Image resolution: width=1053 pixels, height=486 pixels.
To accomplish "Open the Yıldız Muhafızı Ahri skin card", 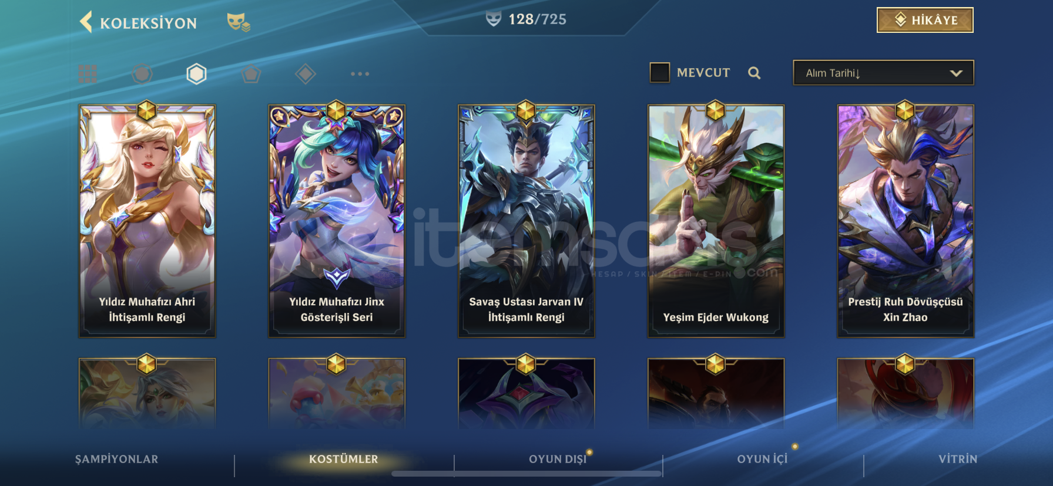I will click(x=147, y=221).
